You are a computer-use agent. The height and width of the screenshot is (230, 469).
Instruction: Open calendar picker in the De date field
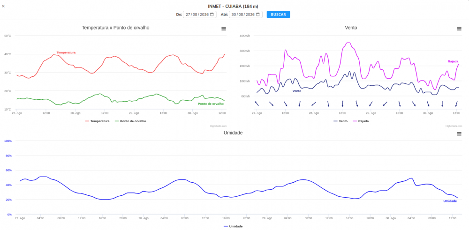click(212, 15)
